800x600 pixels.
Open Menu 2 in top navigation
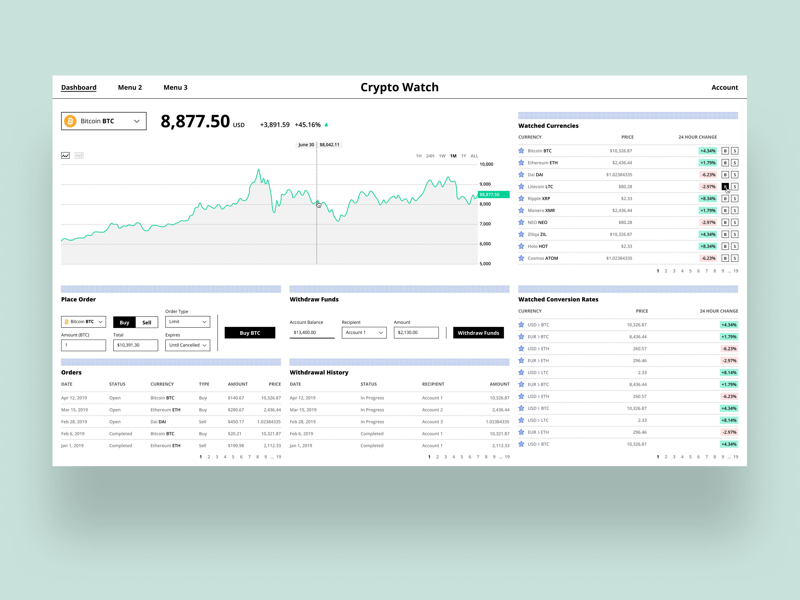click(130, 87)
